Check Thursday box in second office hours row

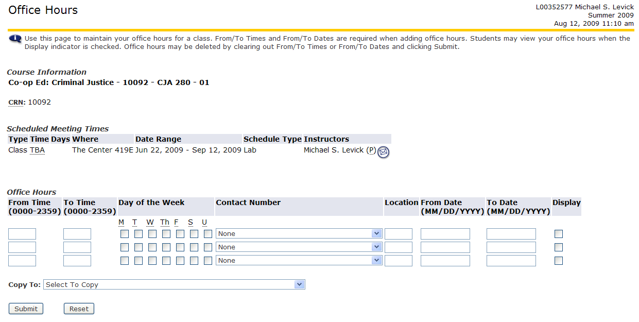(166, 247)
